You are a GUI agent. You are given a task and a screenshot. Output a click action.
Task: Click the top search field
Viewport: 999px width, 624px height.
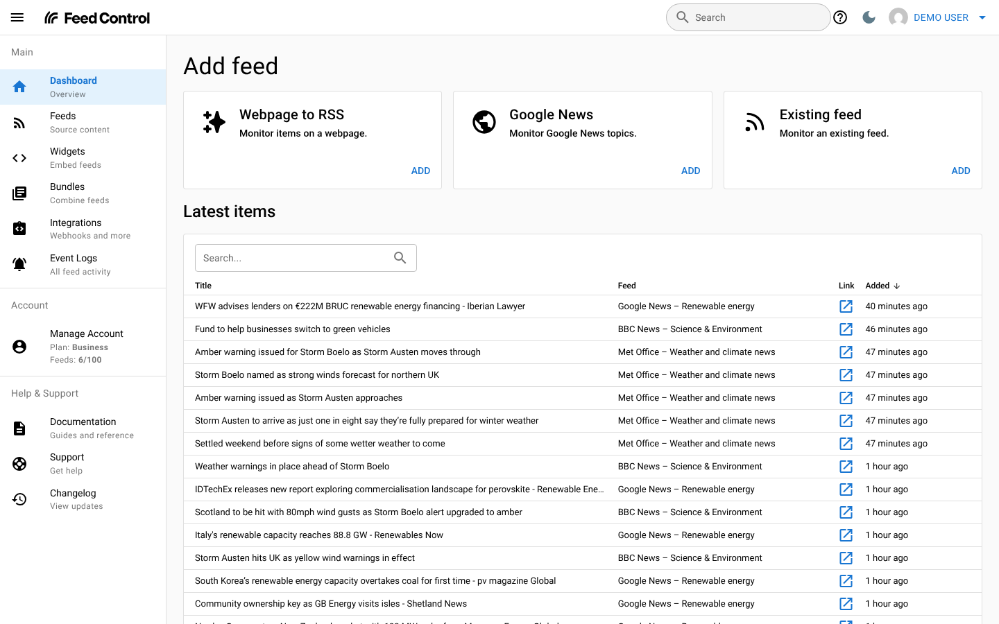tap(748, 17)
